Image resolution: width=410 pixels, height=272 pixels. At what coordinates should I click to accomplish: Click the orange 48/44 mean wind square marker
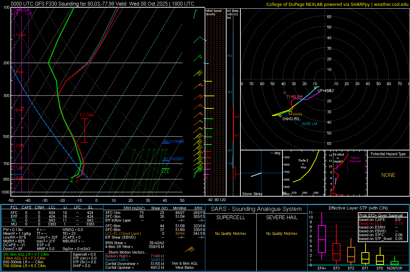[x=290, y=113]
